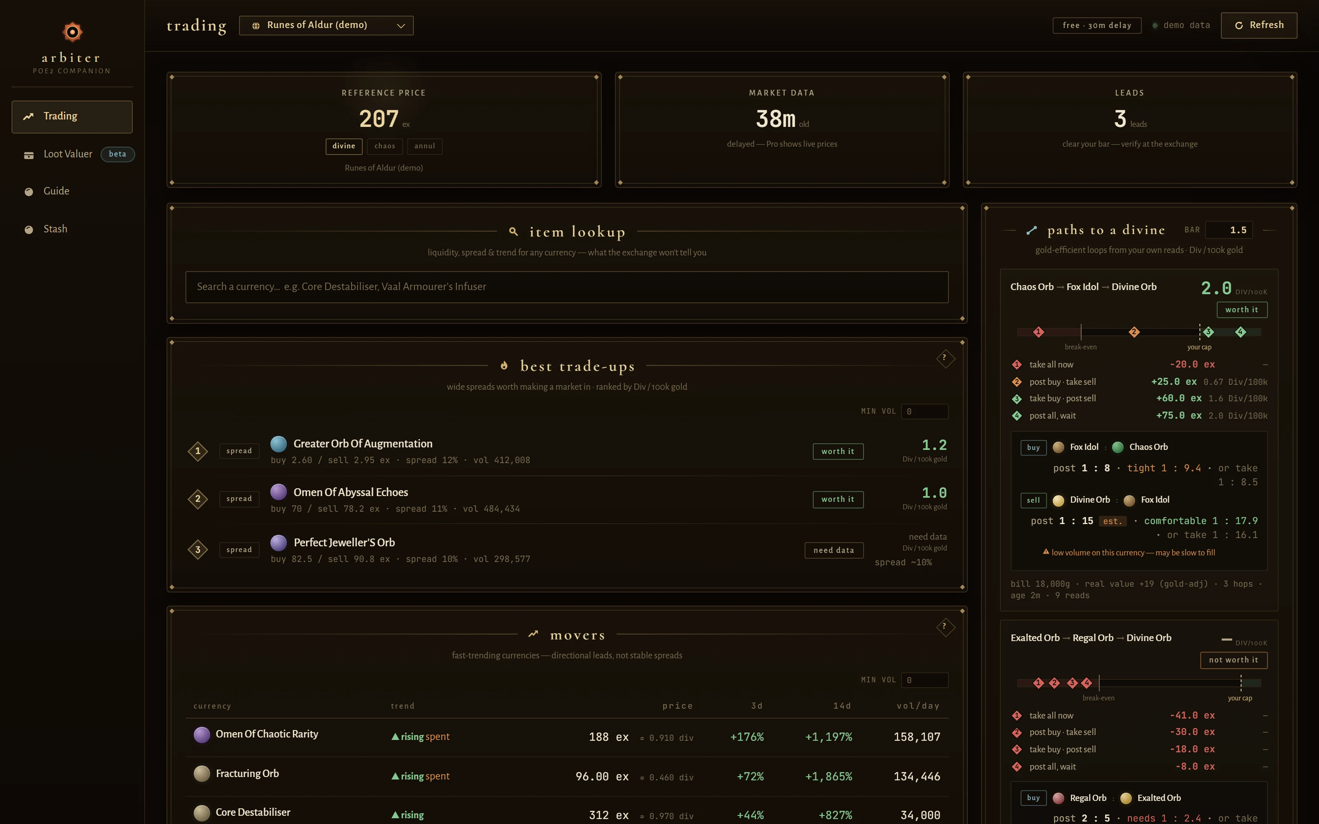
Task: Open the best trade-ups help icon
Action: click(945, 358)
